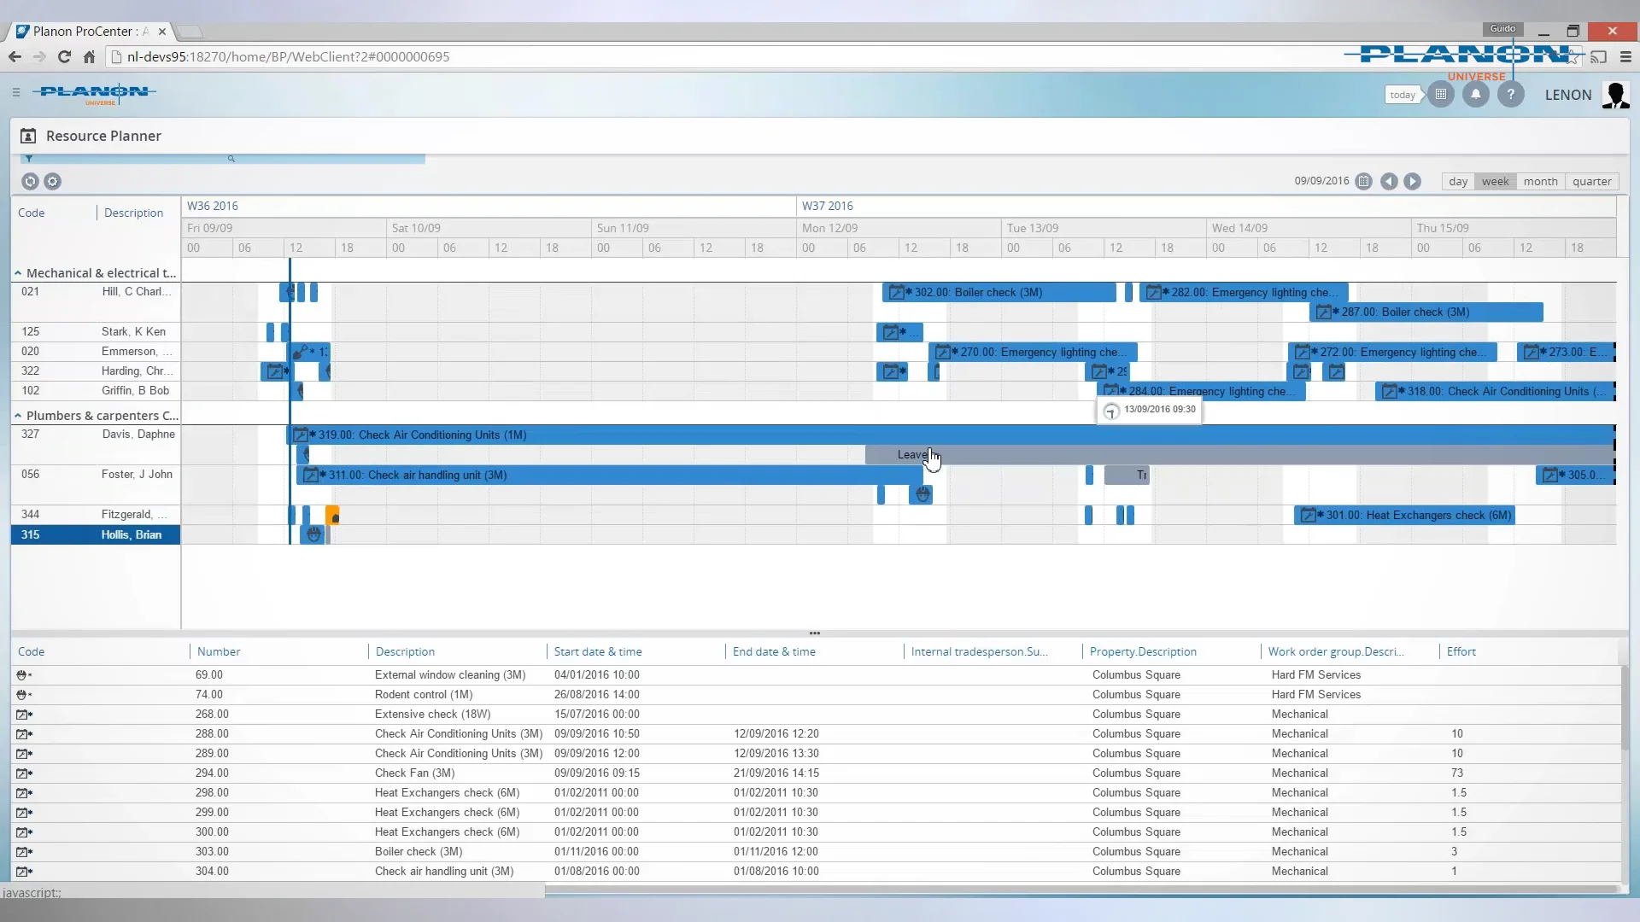Click browser back button

(x=15, y=56)
